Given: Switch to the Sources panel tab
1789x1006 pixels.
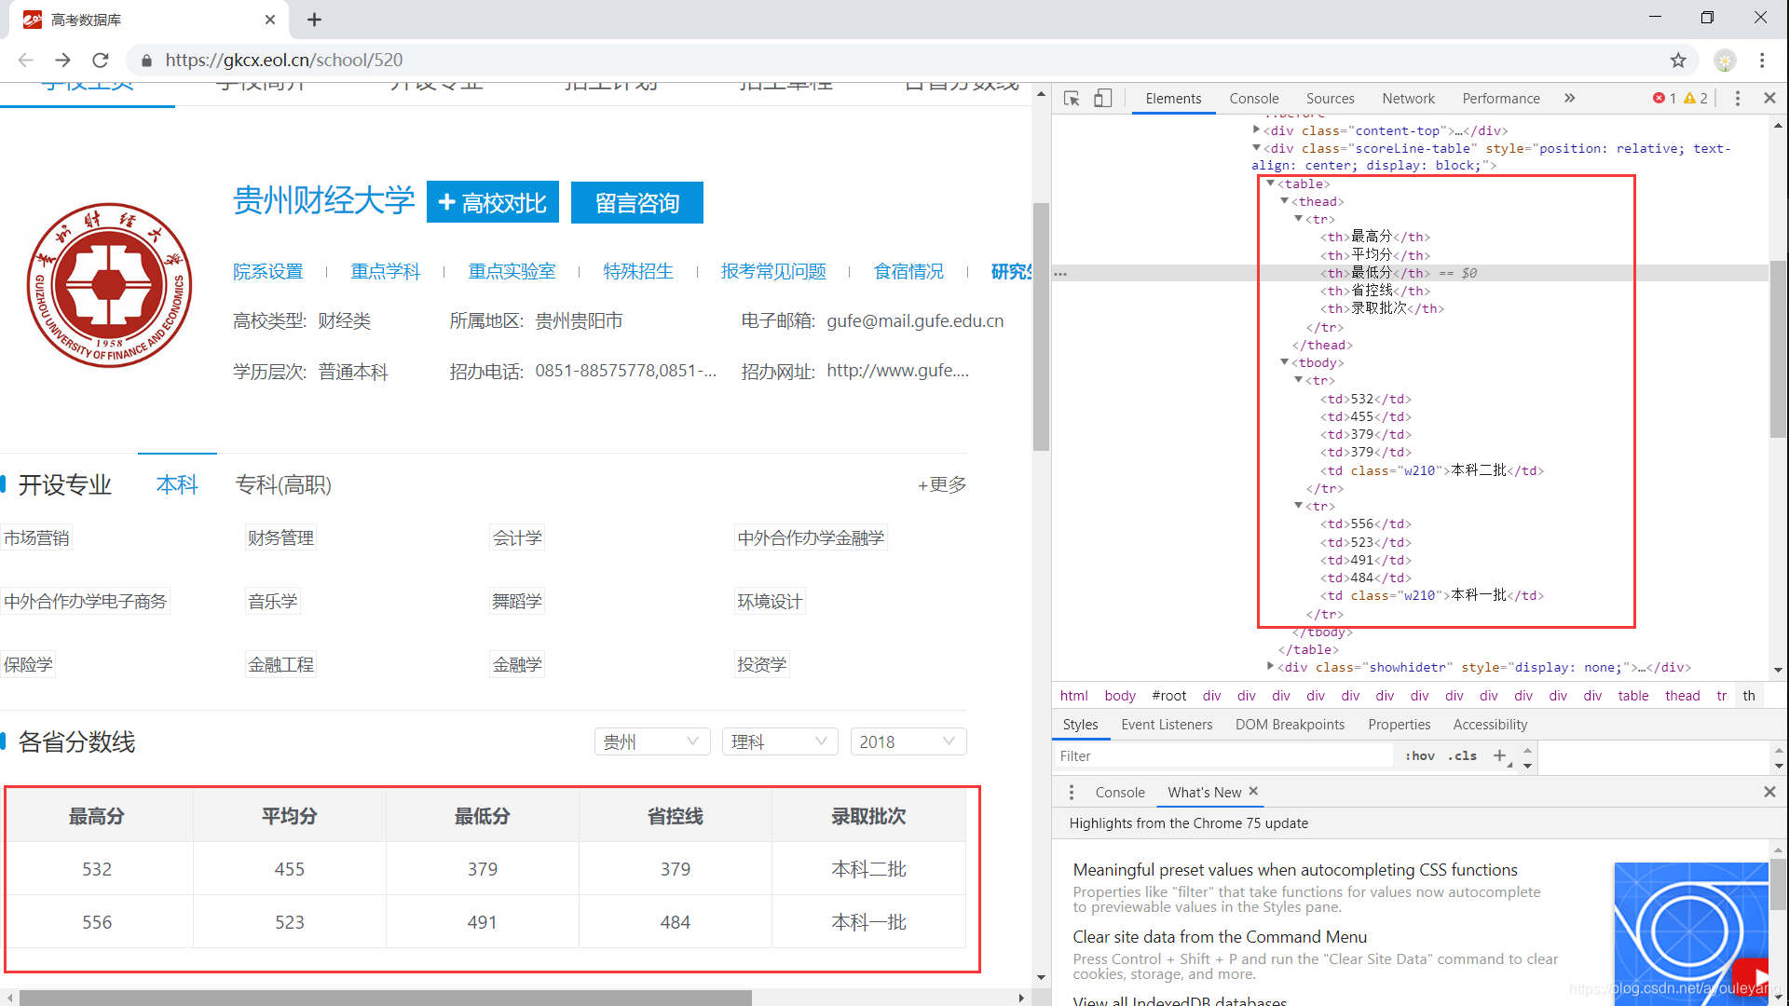Looking at the screenshot, I should coord(1330,98).
